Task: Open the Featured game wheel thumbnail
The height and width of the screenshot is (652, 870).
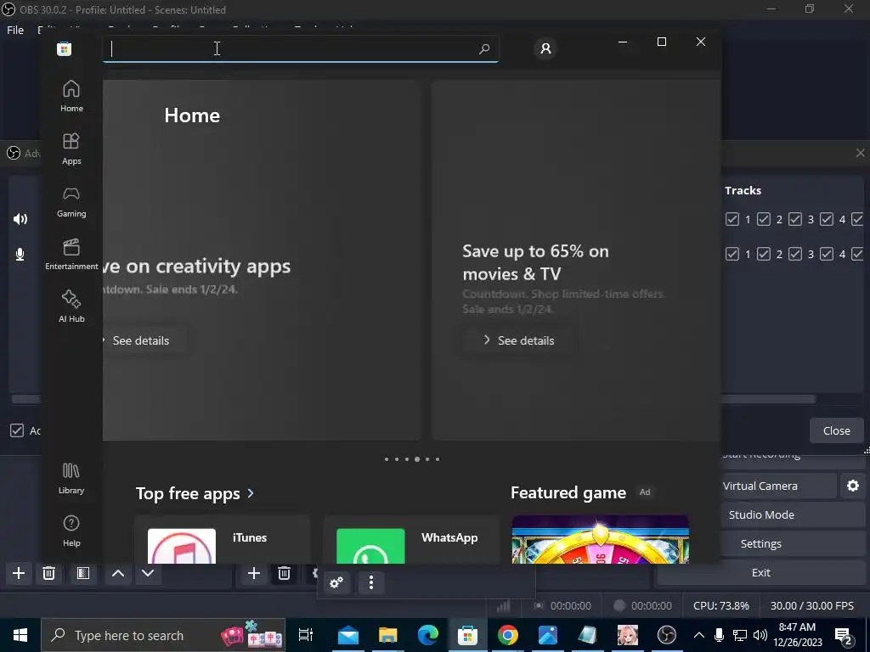Action: tap(601, 539)
